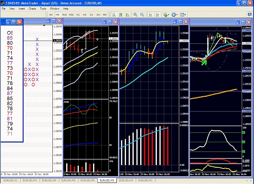254x184 pixels.
Task: Click the zoom in magnifier
Action: 135,15
